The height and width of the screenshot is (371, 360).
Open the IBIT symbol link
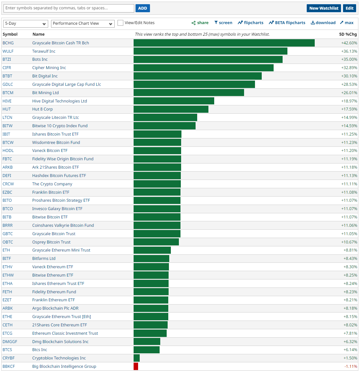click(x=6, y=134)
